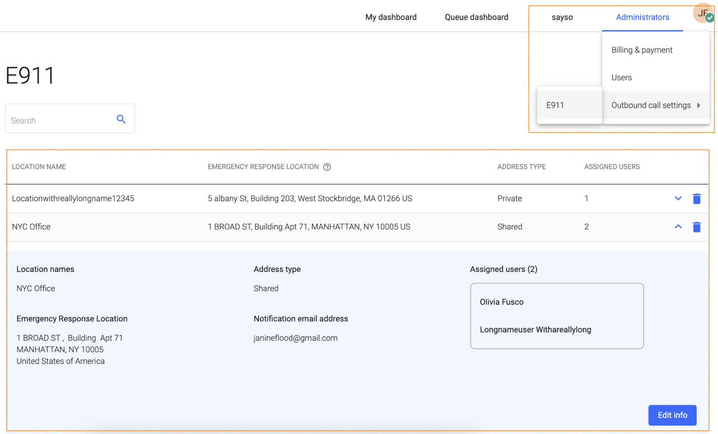The width and height of the screenshot is (718, 434).
Task: Open the Emergency Response Location help icon
Action: (x=327, y=167)
